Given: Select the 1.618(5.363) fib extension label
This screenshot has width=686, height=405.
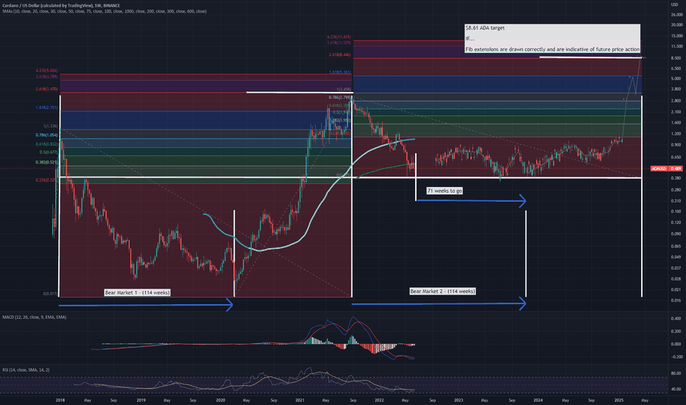Looking at the screenshot, I should click(x=340, y=72).
